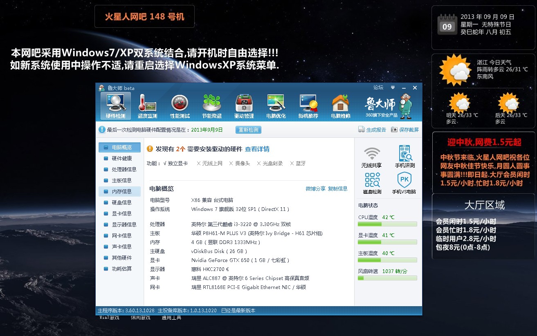Click the network card value 瑞昱 RTL8168E
The image size is (537, 336).
pyautogui.click(x=249, y=287)
